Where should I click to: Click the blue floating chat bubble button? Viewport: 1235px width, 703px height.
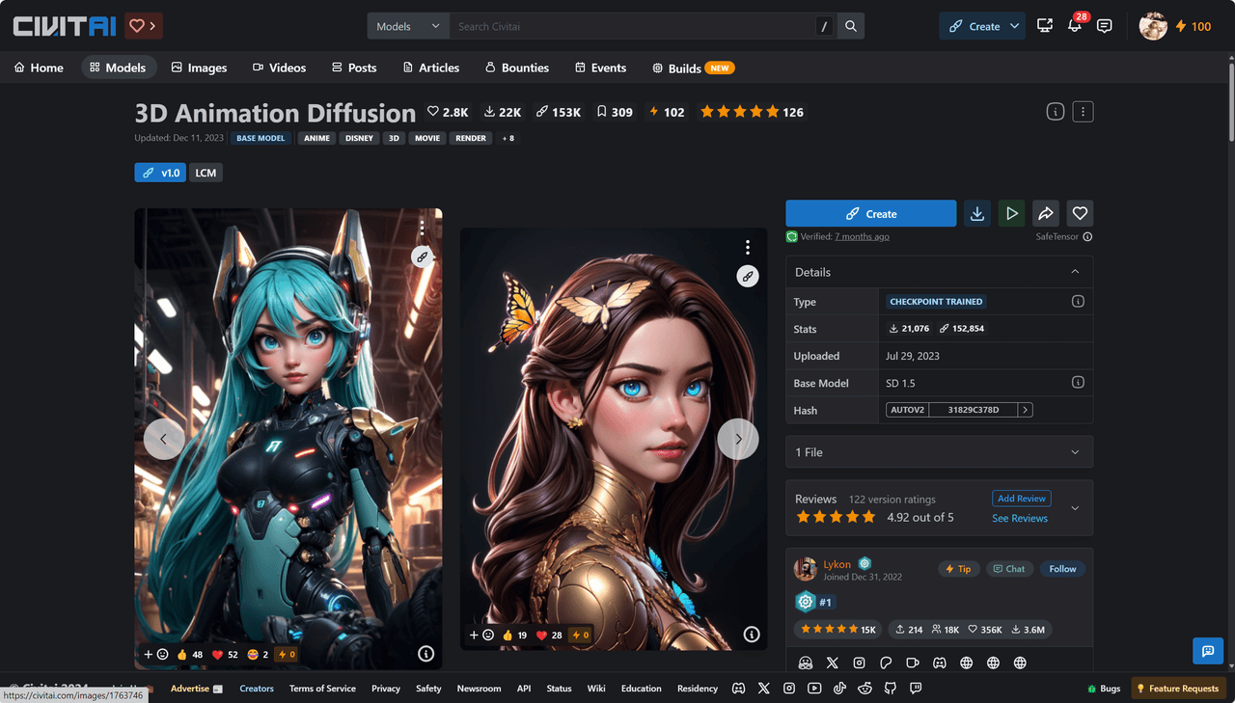pyautogui.click(x=1208, y=652)
